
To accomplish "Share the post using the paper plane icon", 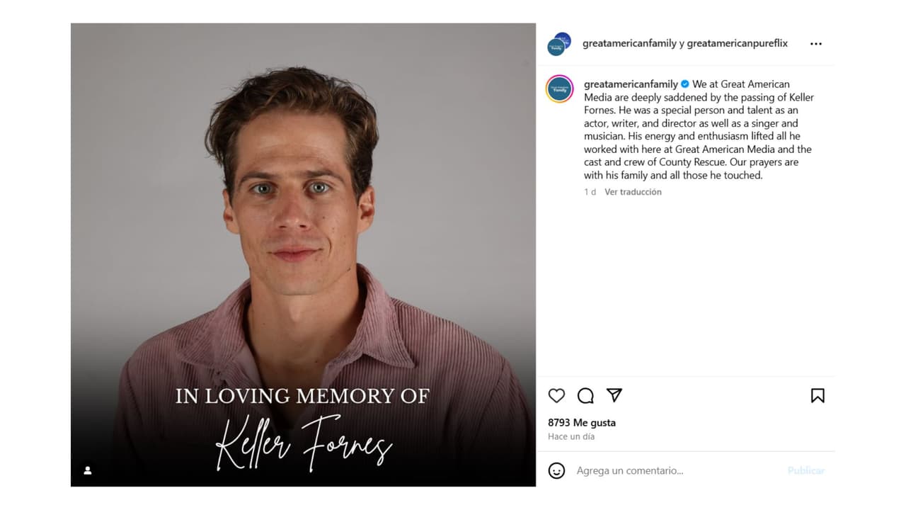I will [x=614, y=396].
